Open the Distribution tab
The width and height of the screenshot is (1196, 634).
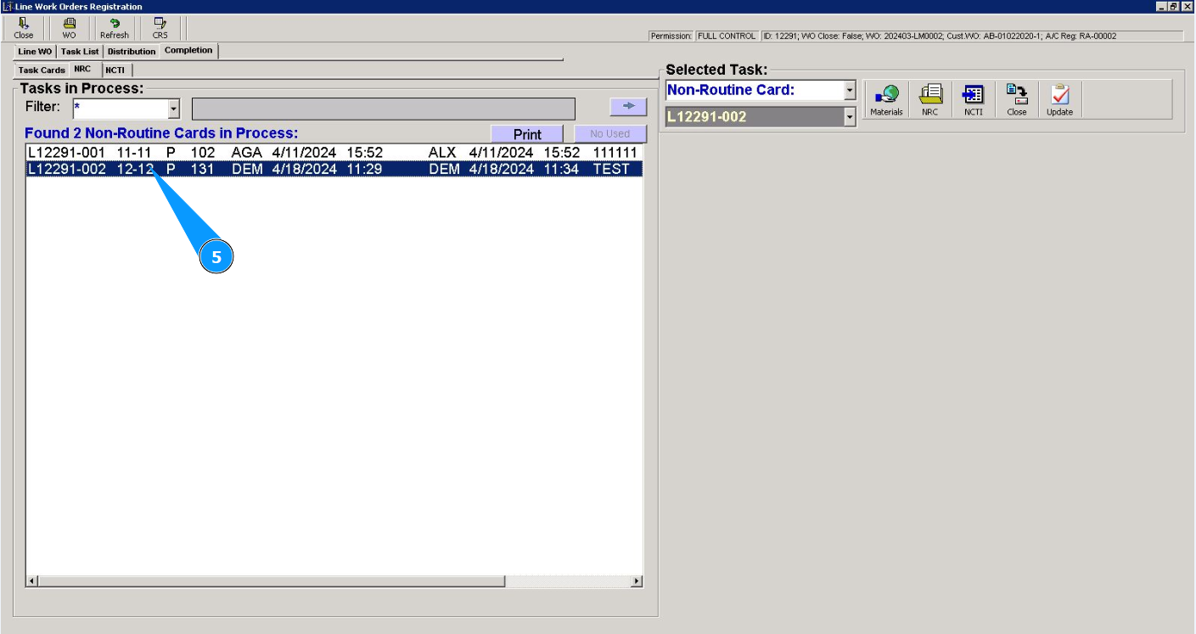tap(132, 52)
